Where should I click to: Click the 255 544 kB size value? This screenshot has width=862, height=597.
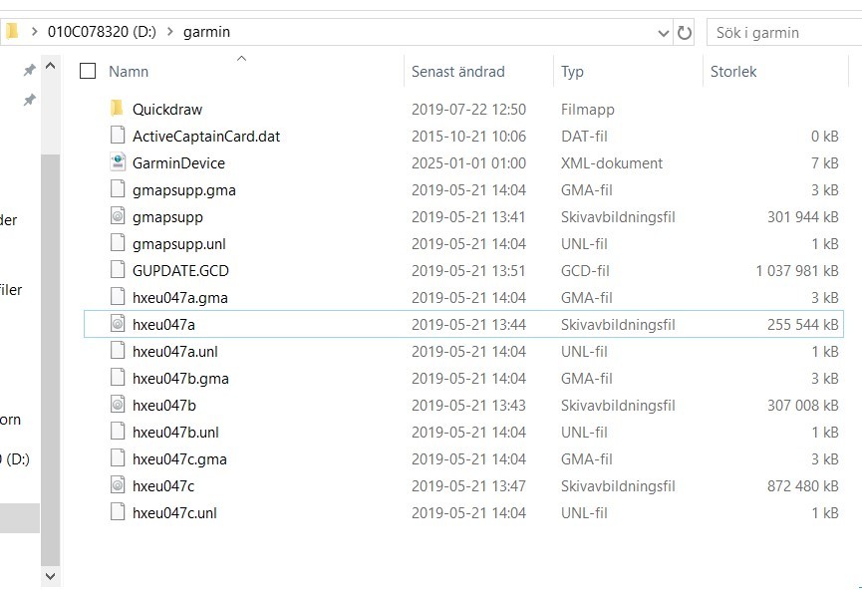pyautogui.click(x=802, y=325)
